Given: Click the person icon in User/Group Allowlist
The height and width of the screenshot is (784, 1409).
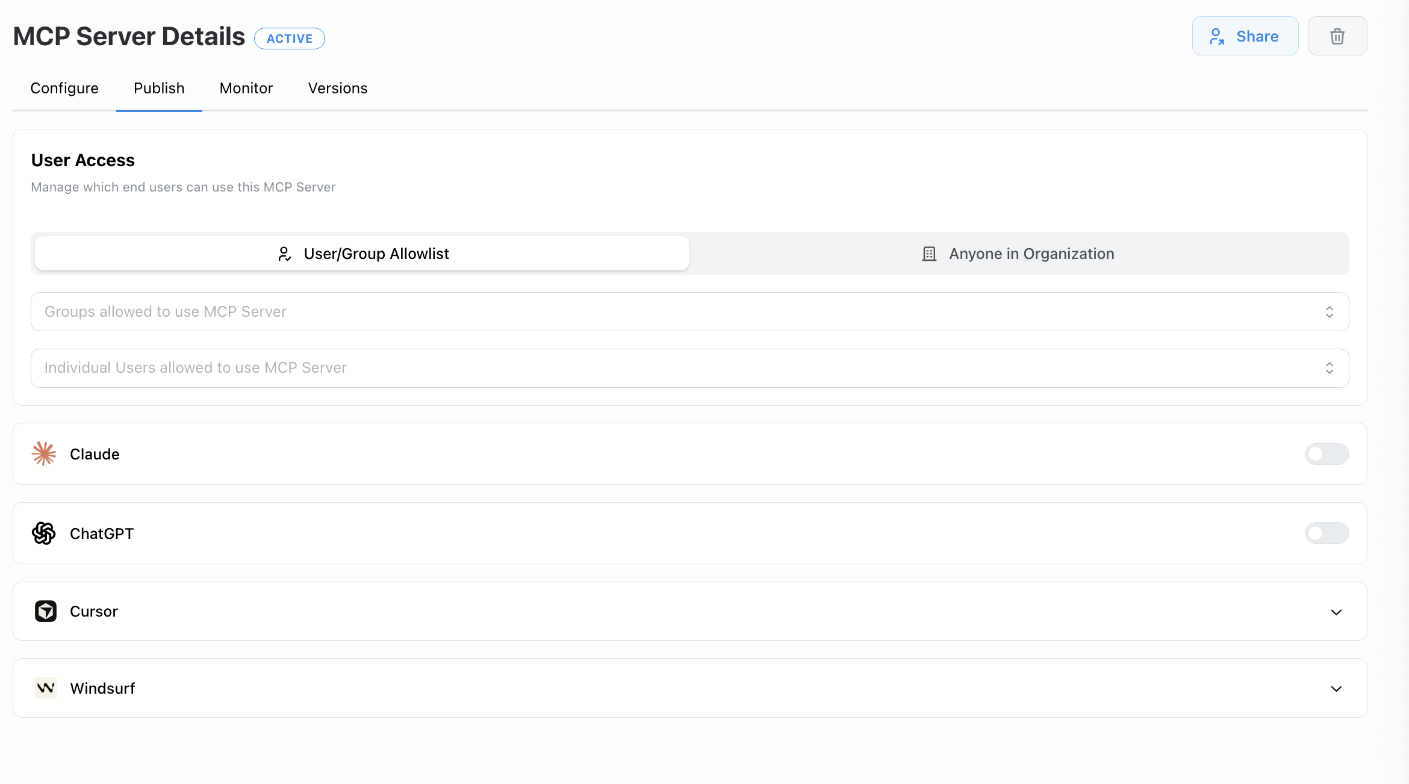Looking at the screenshot, I should [284, 254].
